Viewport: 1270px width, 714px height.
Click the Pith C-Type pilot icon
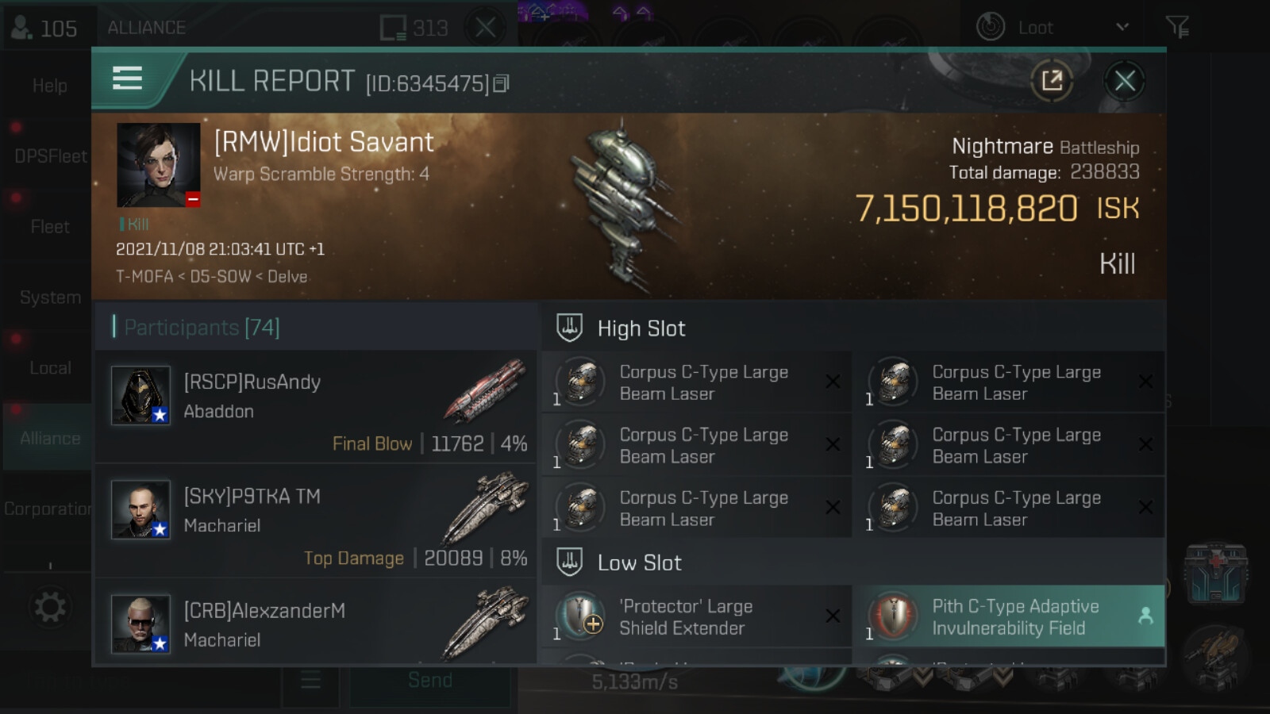tap(1145, 616)
